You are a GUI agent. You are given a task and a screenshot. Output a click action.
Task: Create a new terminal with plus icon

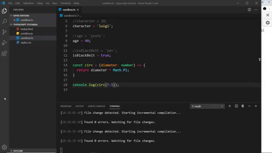click(229, 106)
